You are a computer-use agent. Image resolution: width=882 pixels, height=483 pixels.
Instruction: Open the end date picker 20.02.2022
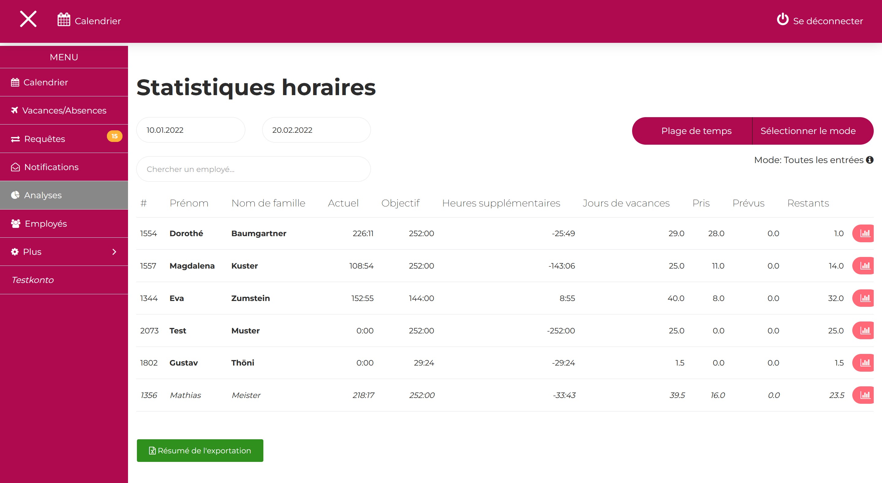click(x=316, y=130)
